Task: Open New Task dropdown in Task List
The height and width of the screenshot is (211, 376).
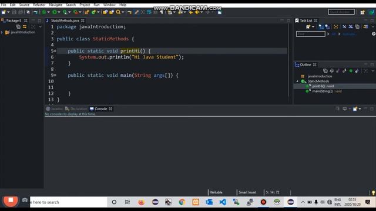Action: click(313, 27)
